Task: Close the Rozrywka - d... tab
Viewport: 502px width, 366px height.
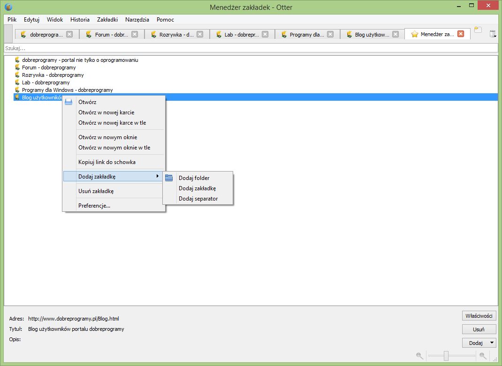Action: (x=200, y=34)
